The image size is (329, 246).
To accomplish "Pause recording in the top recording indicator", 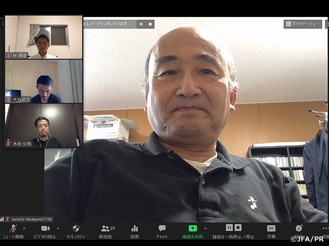I will (x=141, y=24).
